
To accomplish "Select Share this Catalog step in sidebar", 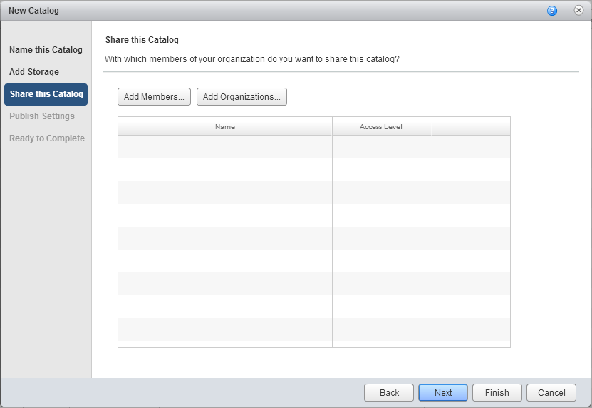I will [x=46, y=94].
